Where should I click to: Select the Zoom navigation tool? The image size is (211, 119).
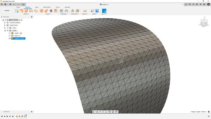(x=103, y=112)
